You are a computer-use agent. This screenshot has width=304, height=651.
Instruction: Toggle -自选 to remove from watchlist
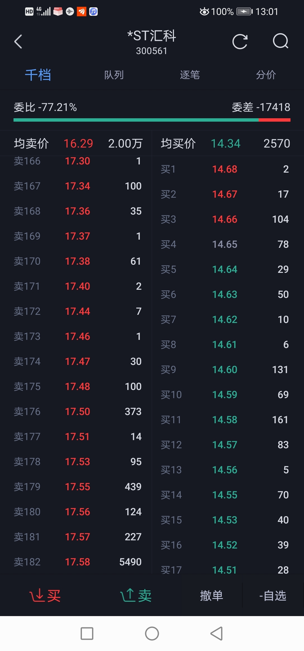click(272, 596)
